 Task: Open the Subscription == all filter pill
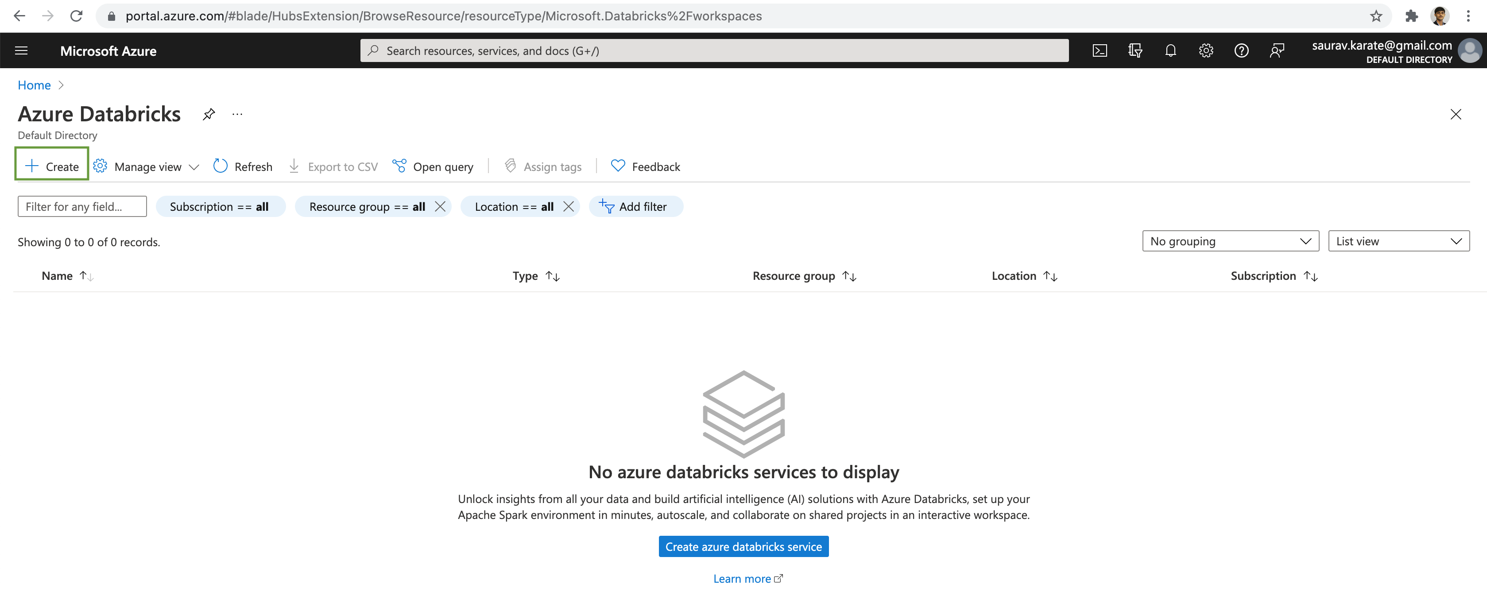click(220, 206)
